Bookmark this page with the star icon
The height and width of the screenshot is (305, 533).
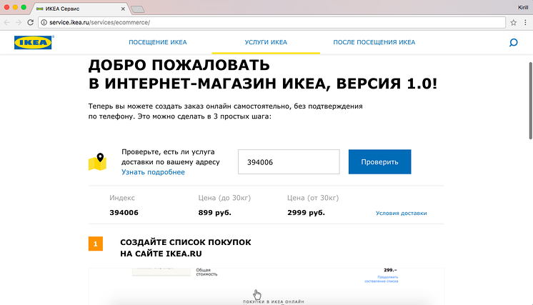coord(513,22)
